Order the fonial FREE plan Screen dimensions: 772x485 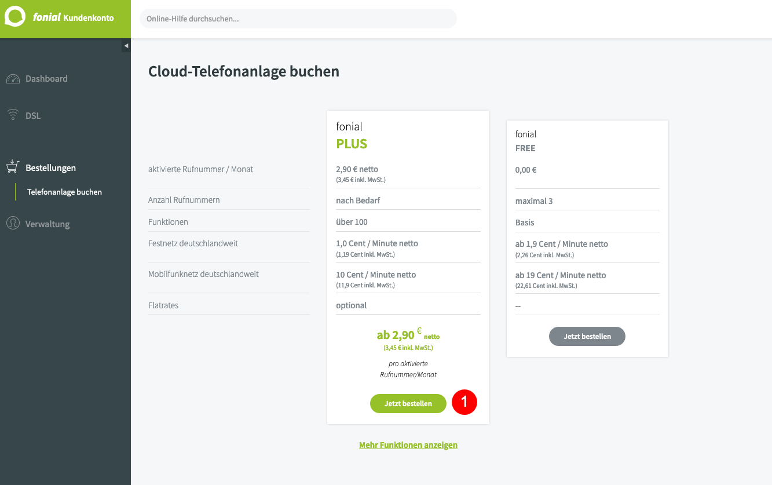coord(587,336)
